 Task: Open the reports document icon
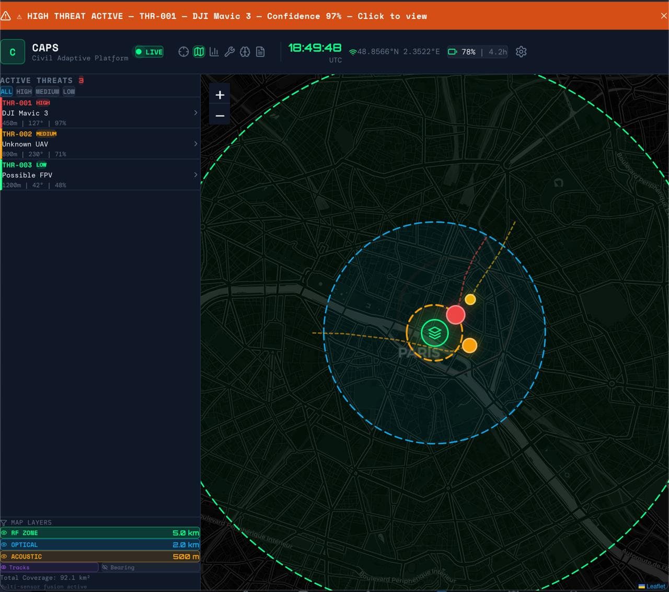[260, 52]
